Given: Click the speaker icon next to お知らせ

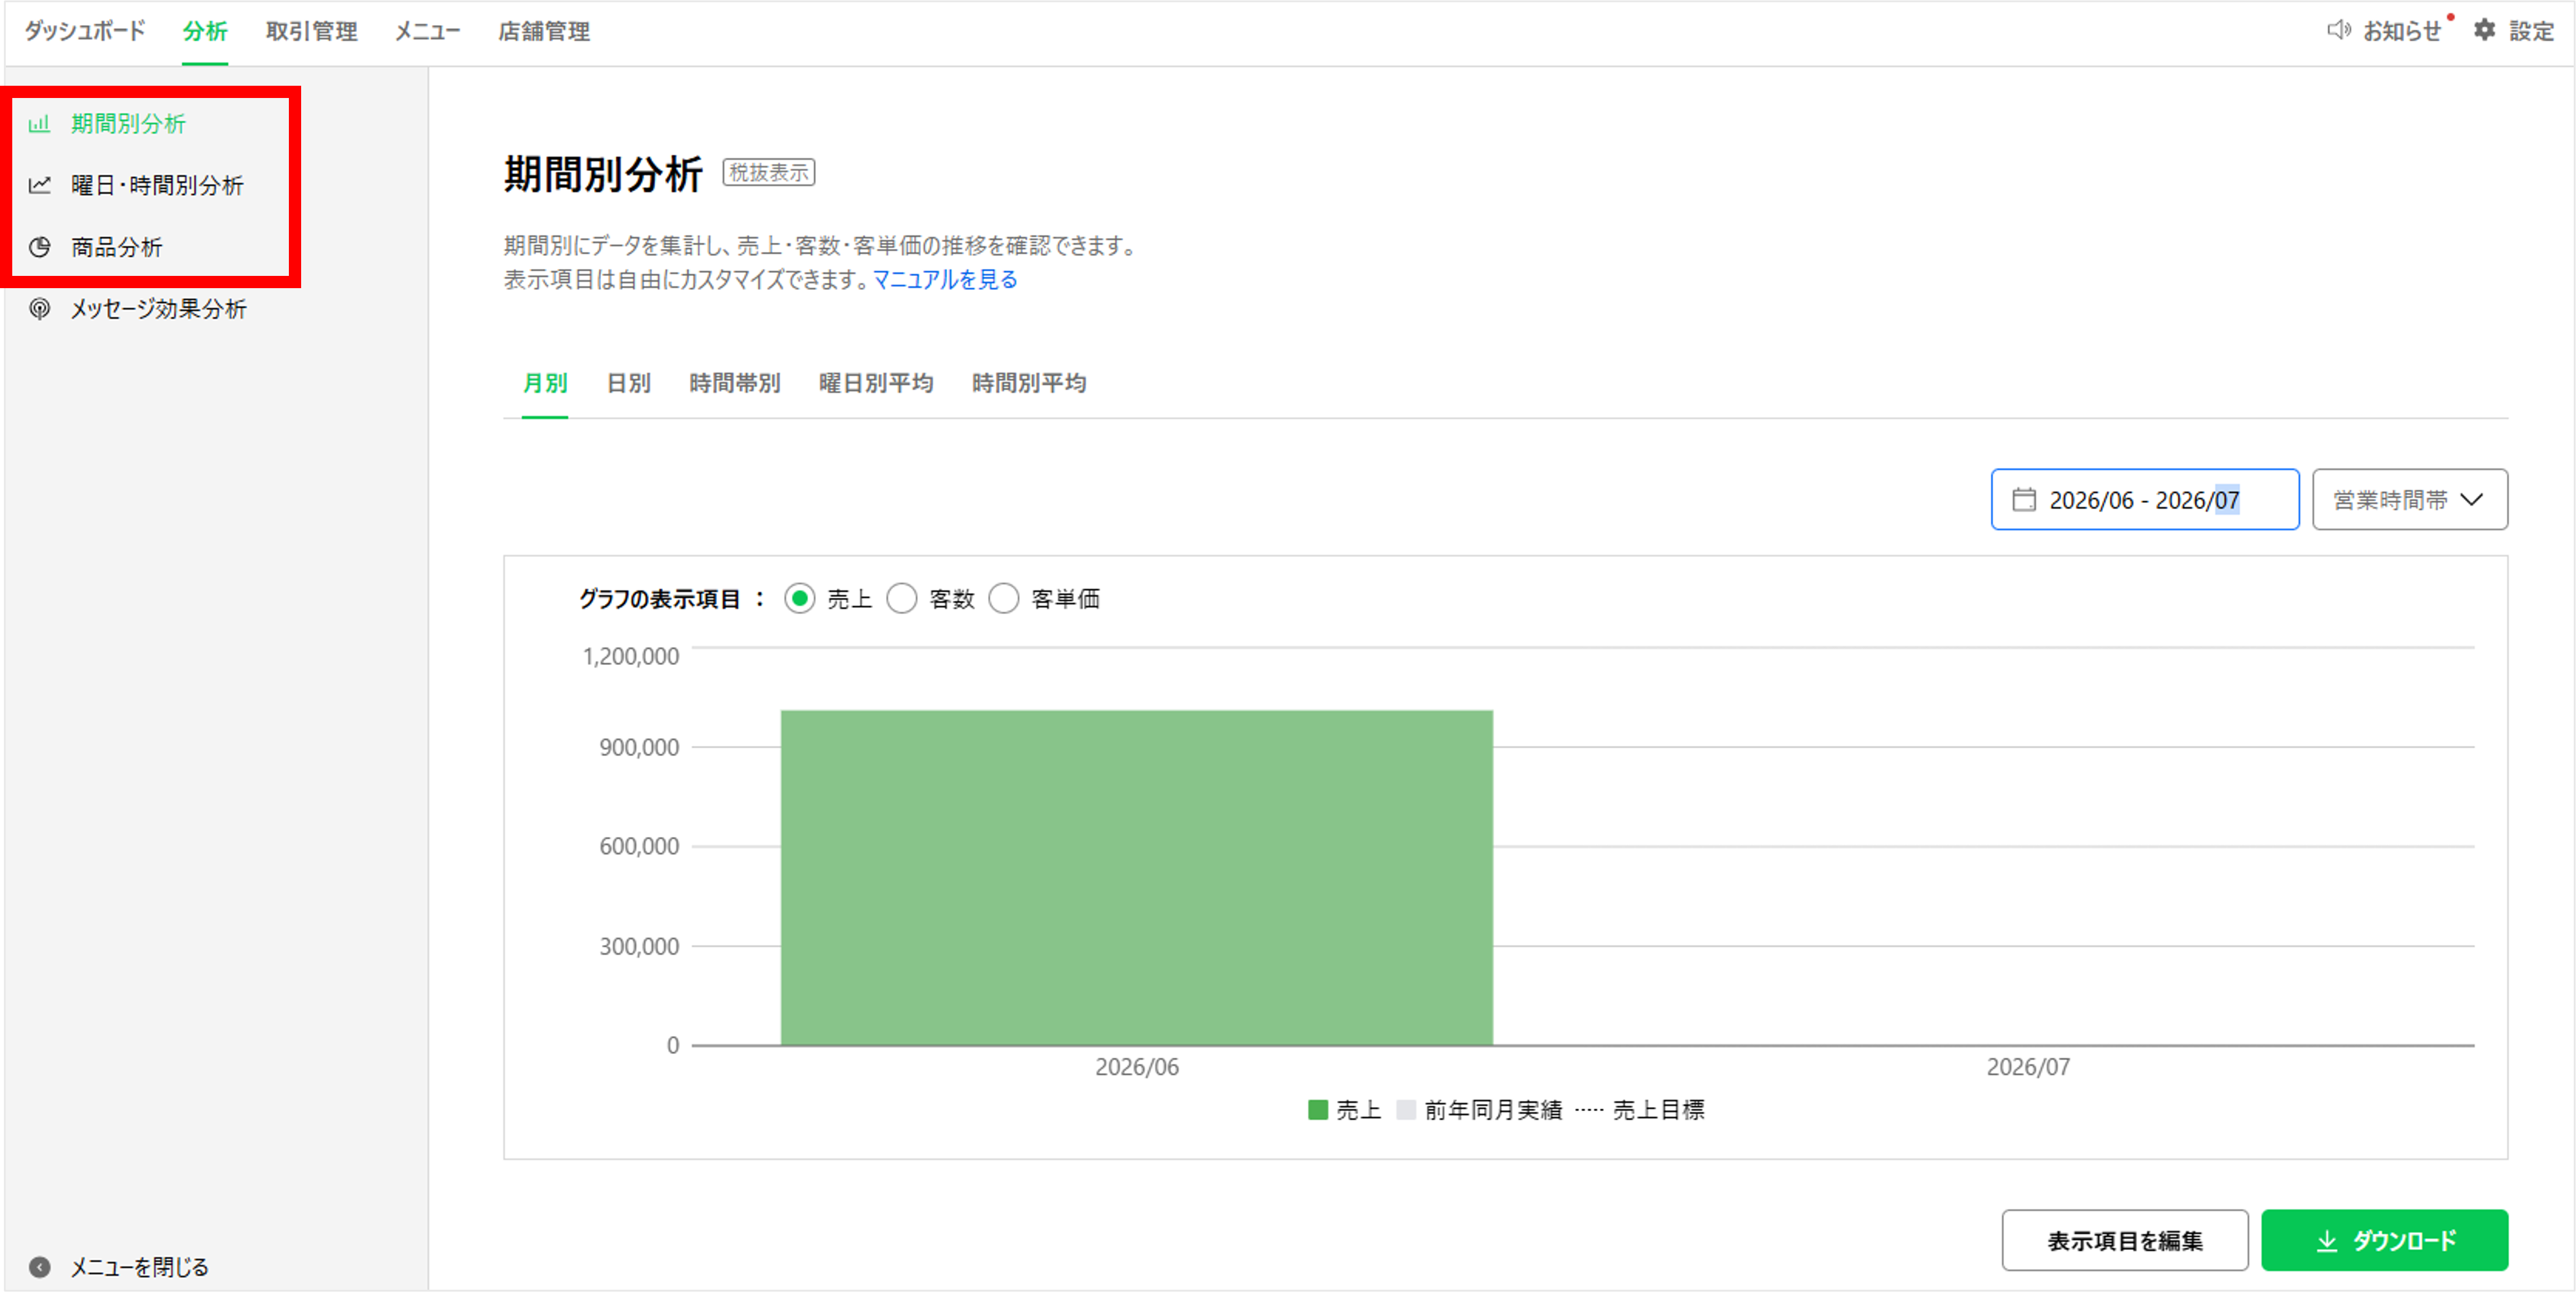Looking at the screenshot, I should point(2338,30).
